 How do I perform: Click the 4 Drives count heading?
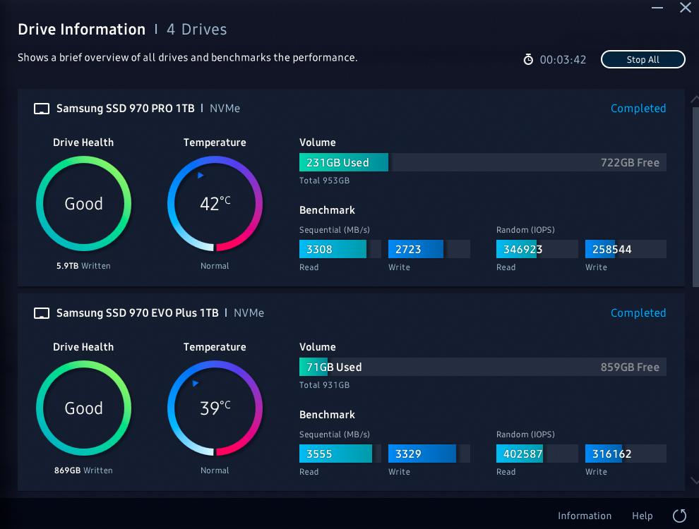(x=196, y=30)
